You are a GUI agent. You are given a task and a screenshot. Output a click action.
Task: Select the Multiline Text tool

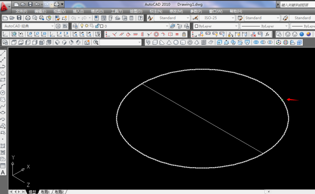pyautogui.click(x=3, y=173)
